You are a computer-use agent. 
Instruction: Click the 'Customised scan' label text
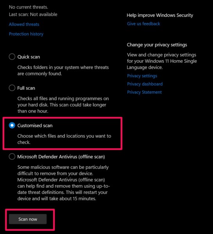35,126
